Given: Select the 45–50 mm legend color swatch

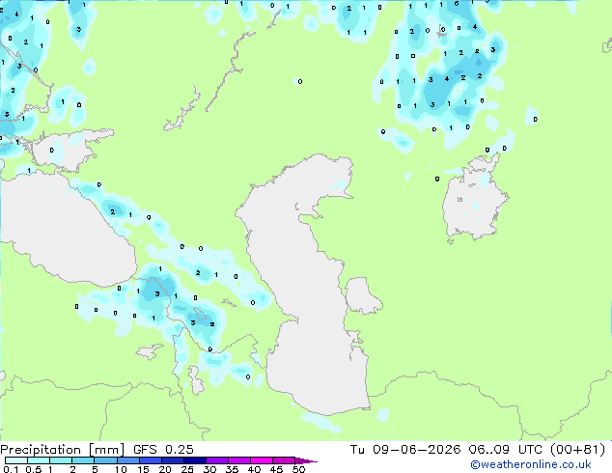Looking at the screenshot, I should [284, 460].
